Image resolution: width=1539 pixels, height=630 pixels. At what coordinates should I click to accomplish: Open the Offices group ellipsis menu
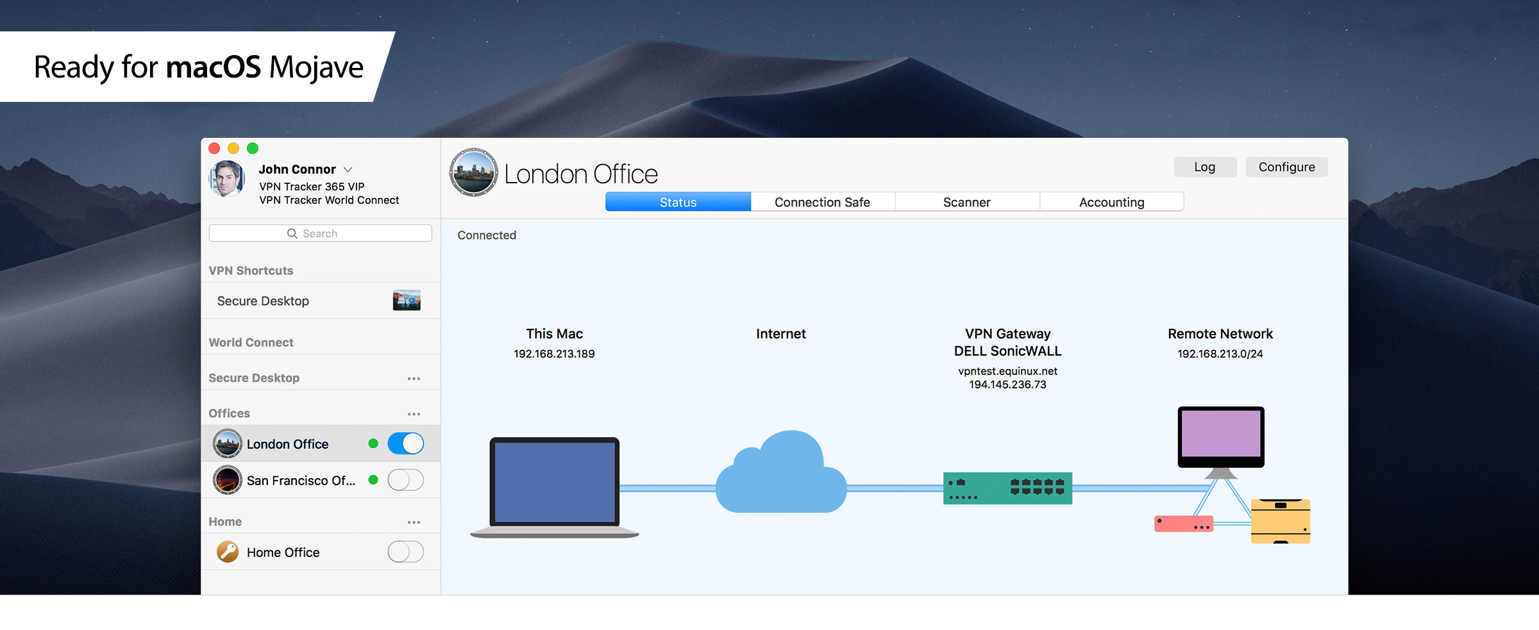coord(414,414)
